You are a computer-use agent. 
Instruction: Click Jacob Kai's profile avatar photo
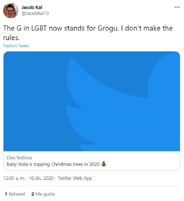click(11, 11)
